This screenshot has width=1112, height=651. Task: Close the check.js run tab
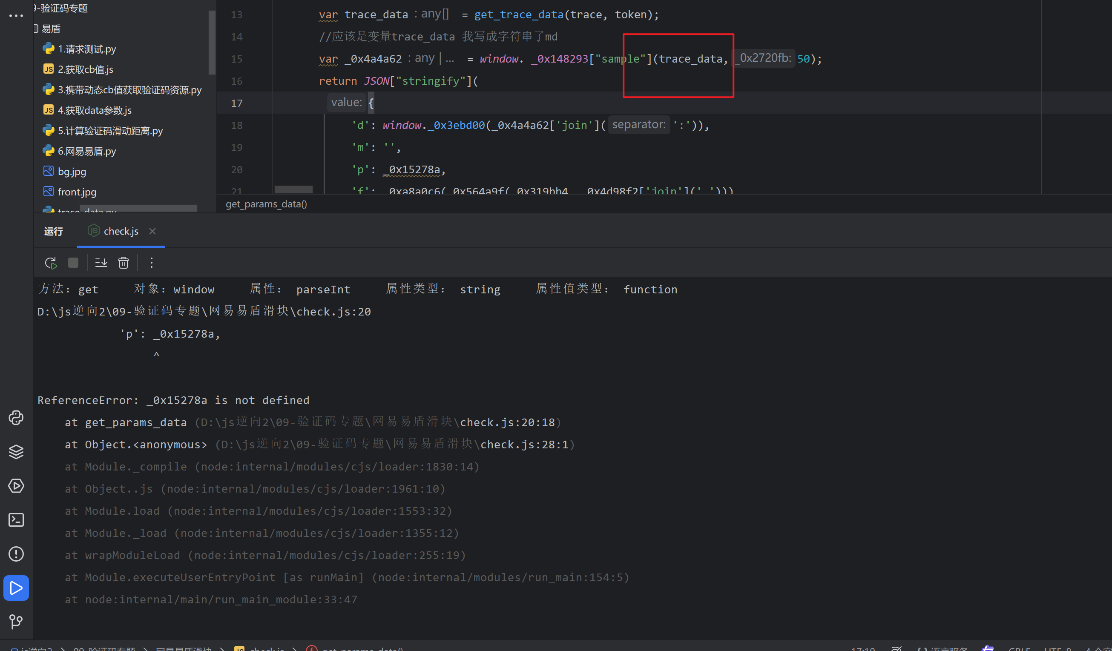[152, 231]
